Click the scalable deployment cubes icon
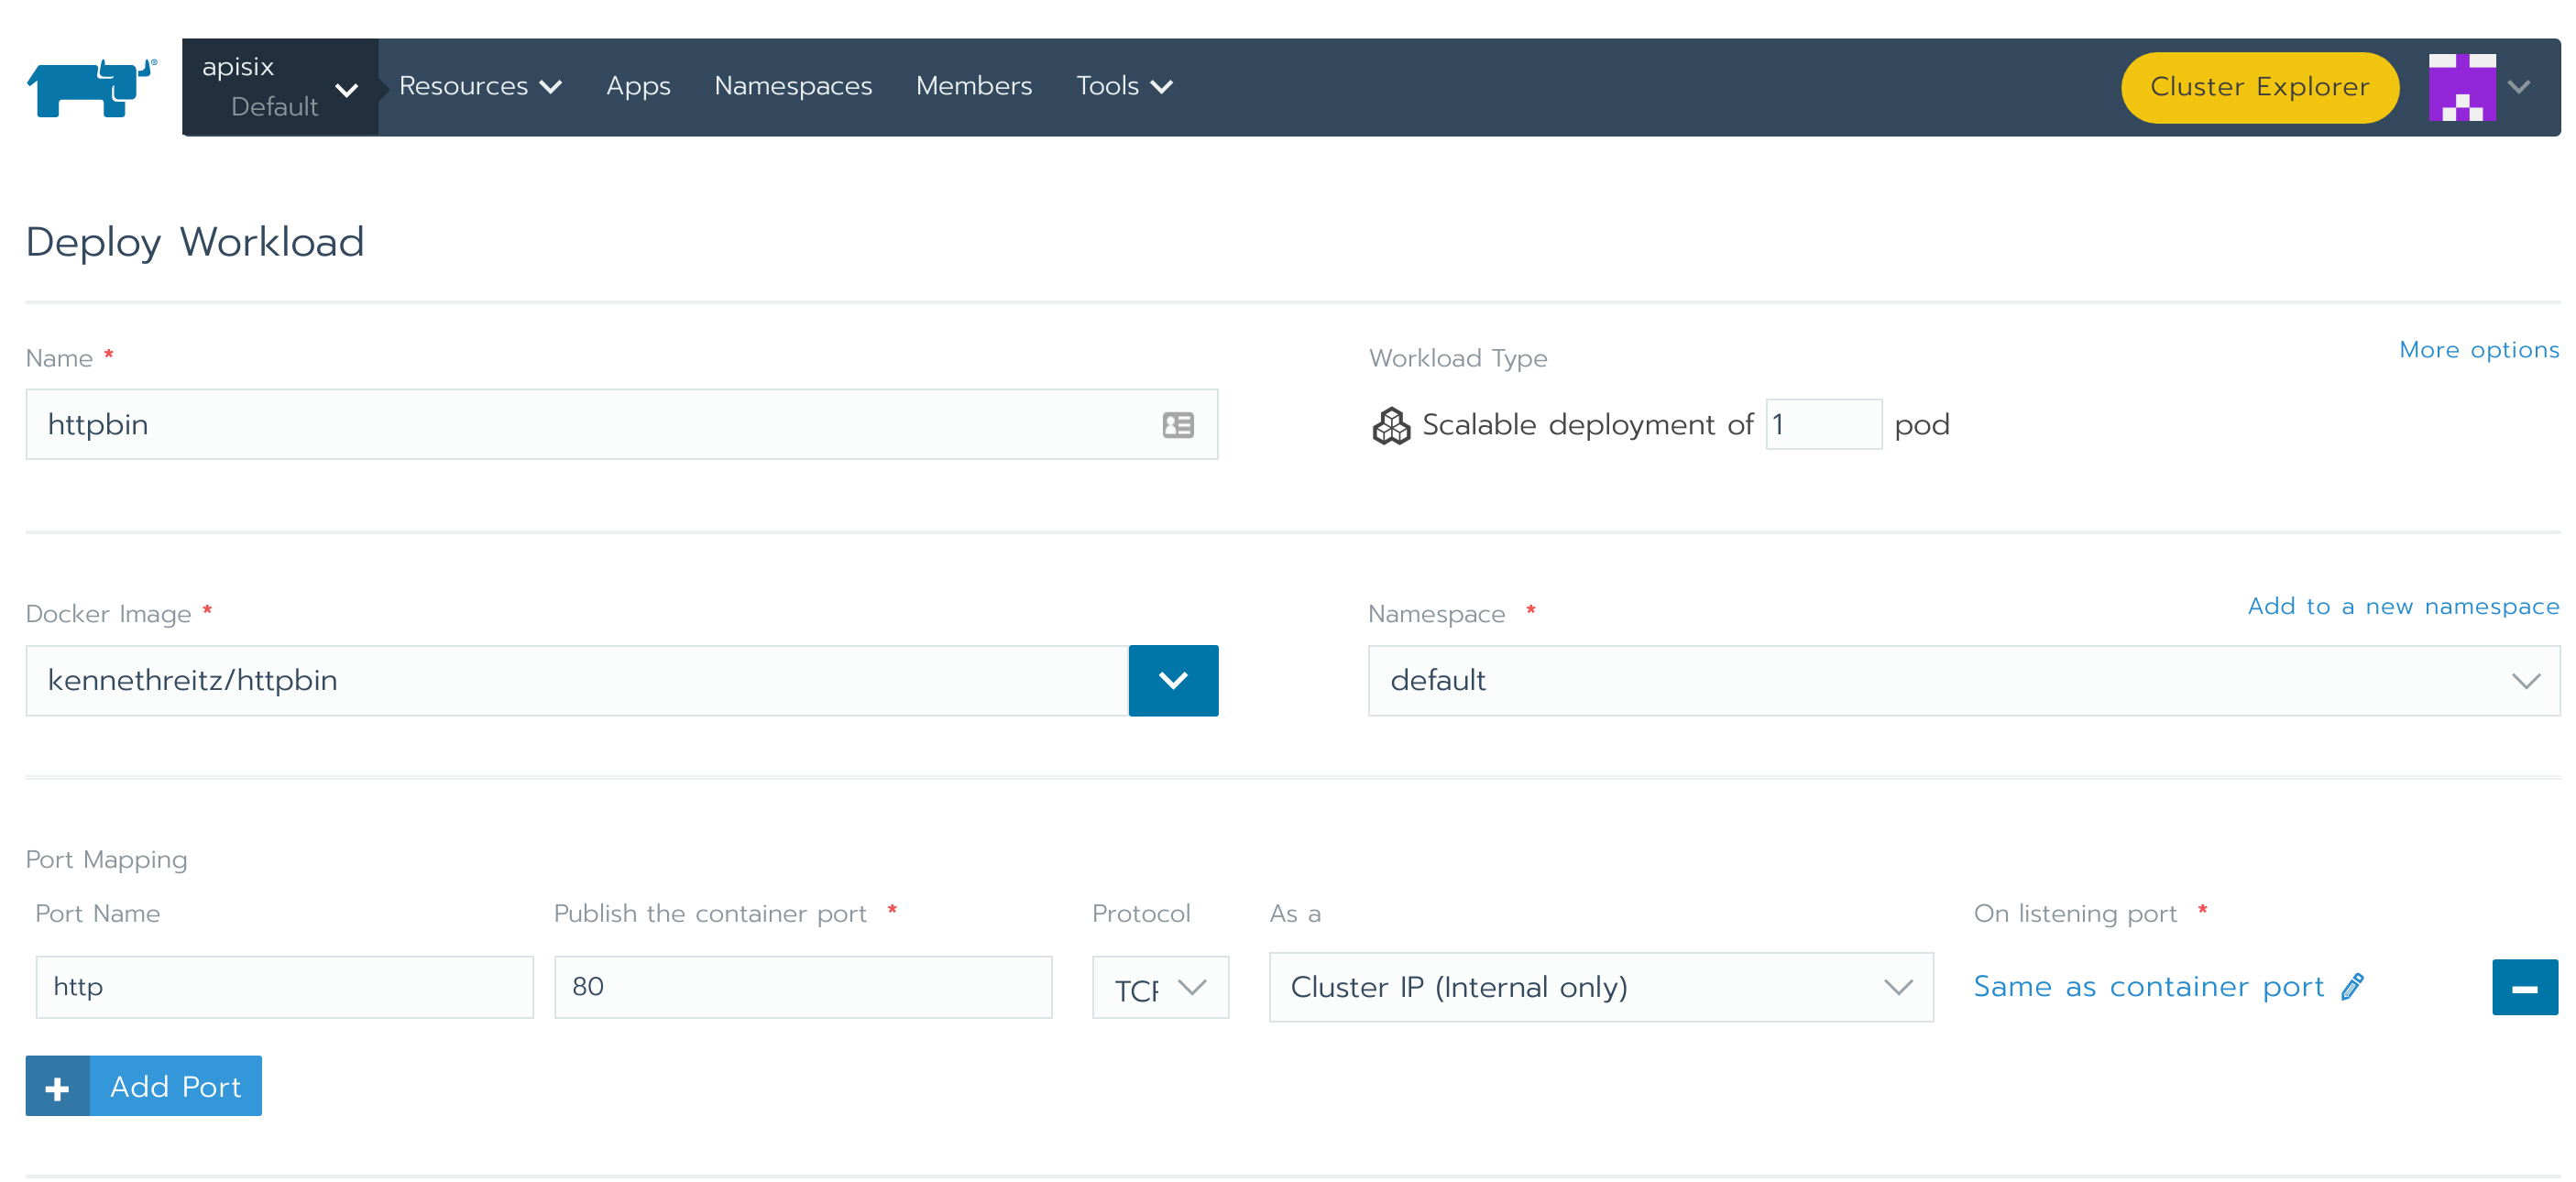2576x1182 pixels. (x=1390, y=425)
